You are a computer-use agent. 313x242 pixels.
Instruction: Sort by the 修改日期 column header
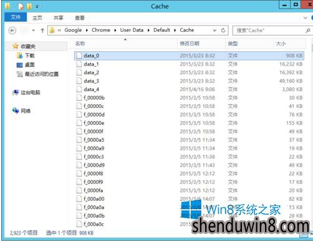pyautogui.click(x=190, y=44)
